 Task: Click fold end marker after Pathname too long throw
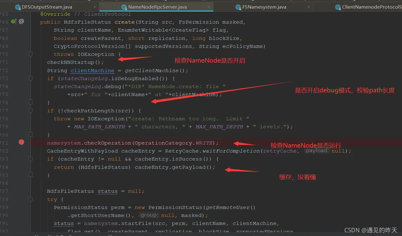[31, 134]
